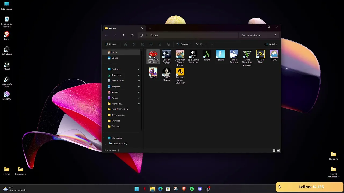
Task: Click the Games breadcrumb in address bar
Action: click(154, 35)
